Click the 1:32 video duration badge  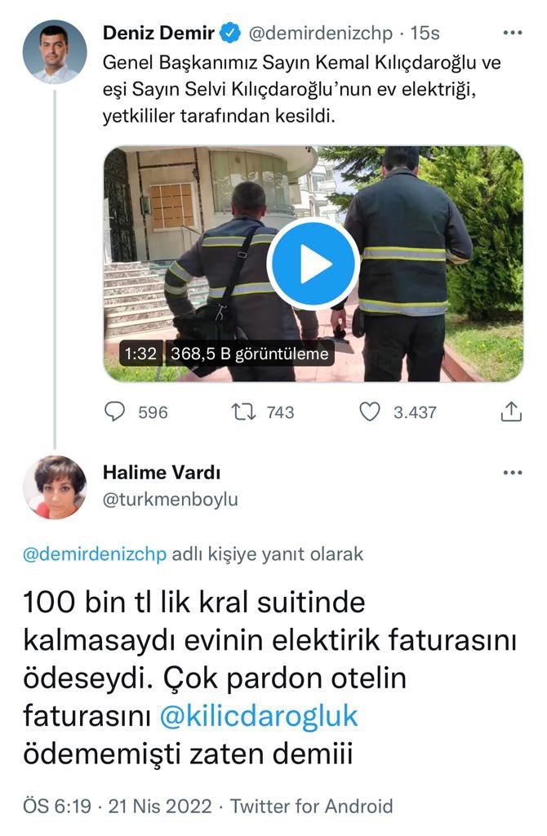coord(140,354)
